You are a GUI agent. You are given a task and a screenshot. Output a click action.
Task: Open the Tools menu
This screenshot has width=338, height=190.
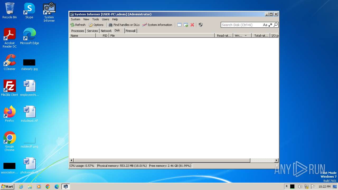point(96,19)
